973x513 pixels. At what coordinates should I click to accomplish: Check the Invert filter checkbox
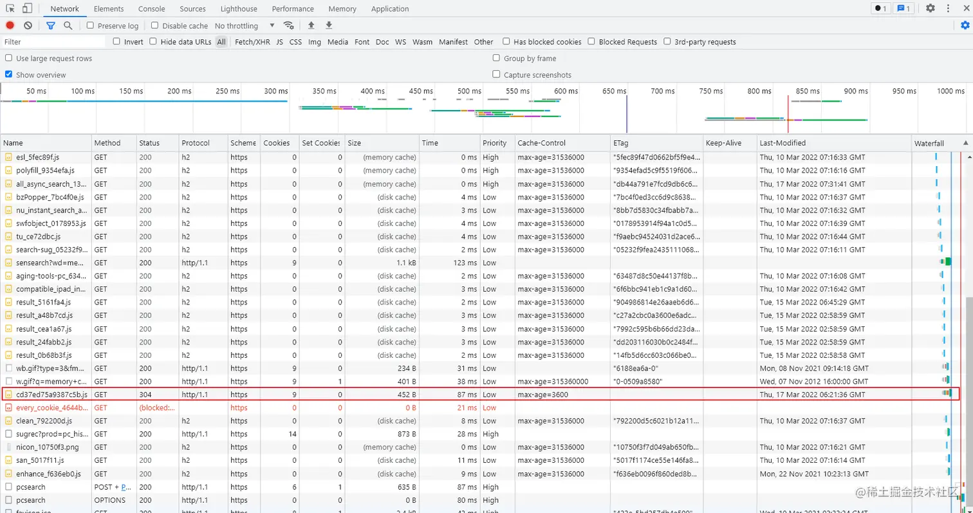click(116, 41)
